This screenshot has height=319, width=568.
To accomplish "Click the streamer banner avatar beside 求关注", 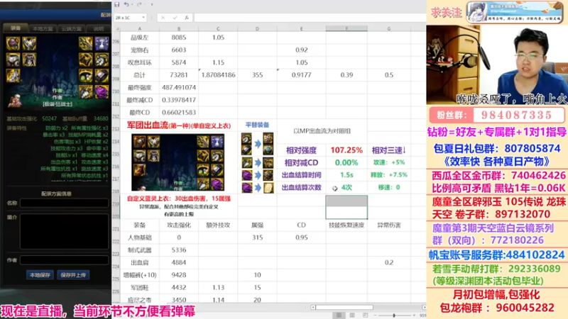I will [476, 12].
